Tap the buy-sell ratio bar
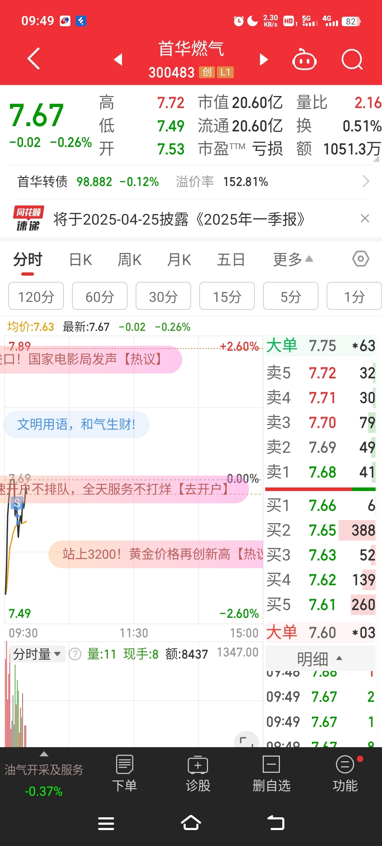The width and height of the screenshot is (382, 846). coord(320,489)
